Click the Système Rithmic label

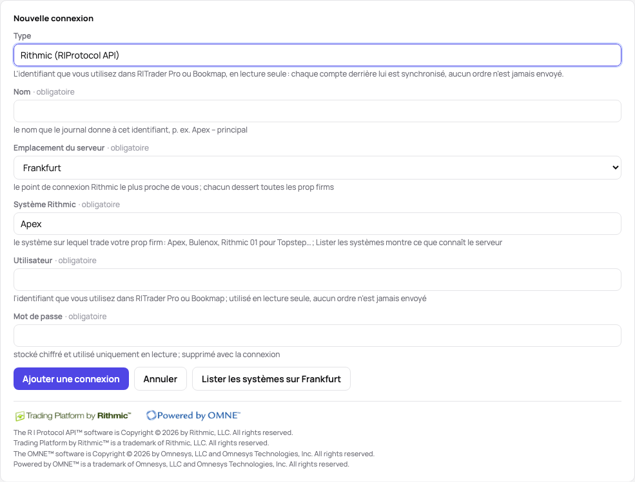point(44,205)
